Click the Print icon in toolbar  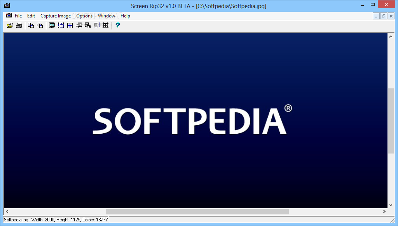pos(19,26)
